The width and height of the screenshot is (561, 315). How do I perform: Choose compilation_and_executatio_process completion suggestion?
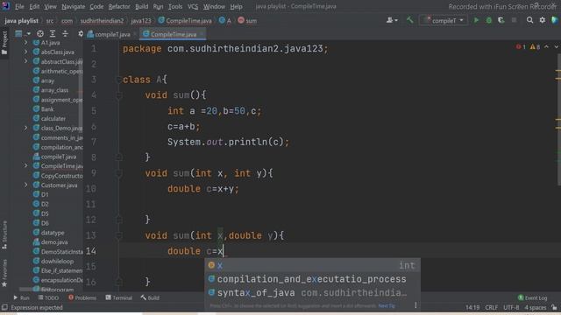[312, 279]
